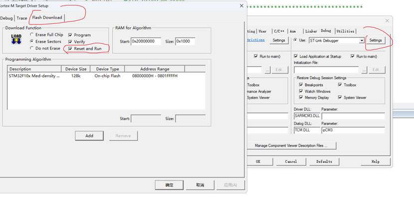Edit the Dialog DLL field TCM.DLL

[x=307, y=130]
